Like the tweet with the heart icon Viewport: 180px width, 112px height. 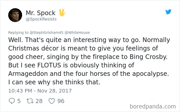tap(52, 101)
